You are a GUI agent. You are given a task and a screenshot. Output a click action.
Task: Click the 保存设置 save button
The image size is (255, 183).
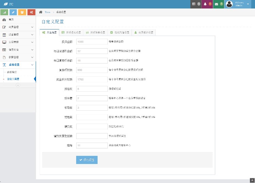tap(87, 160)
